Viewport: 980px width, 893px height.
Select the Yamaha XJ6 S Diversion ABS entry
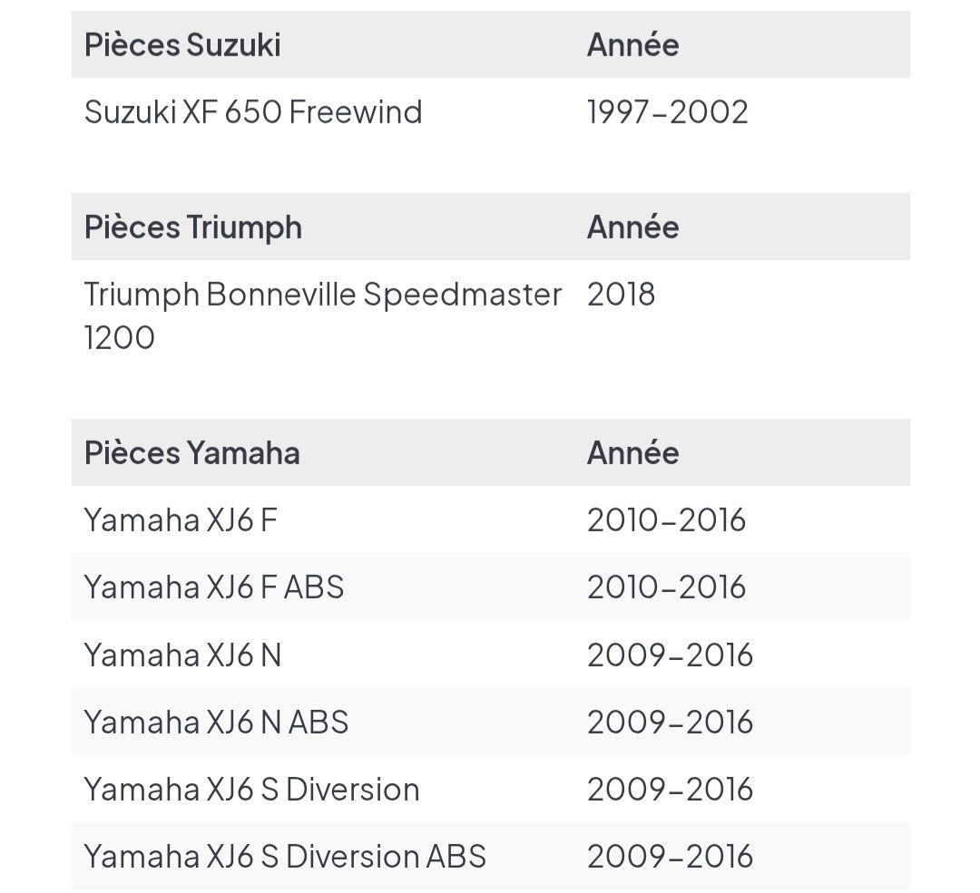pyautogui.click(x=285, y=856)
